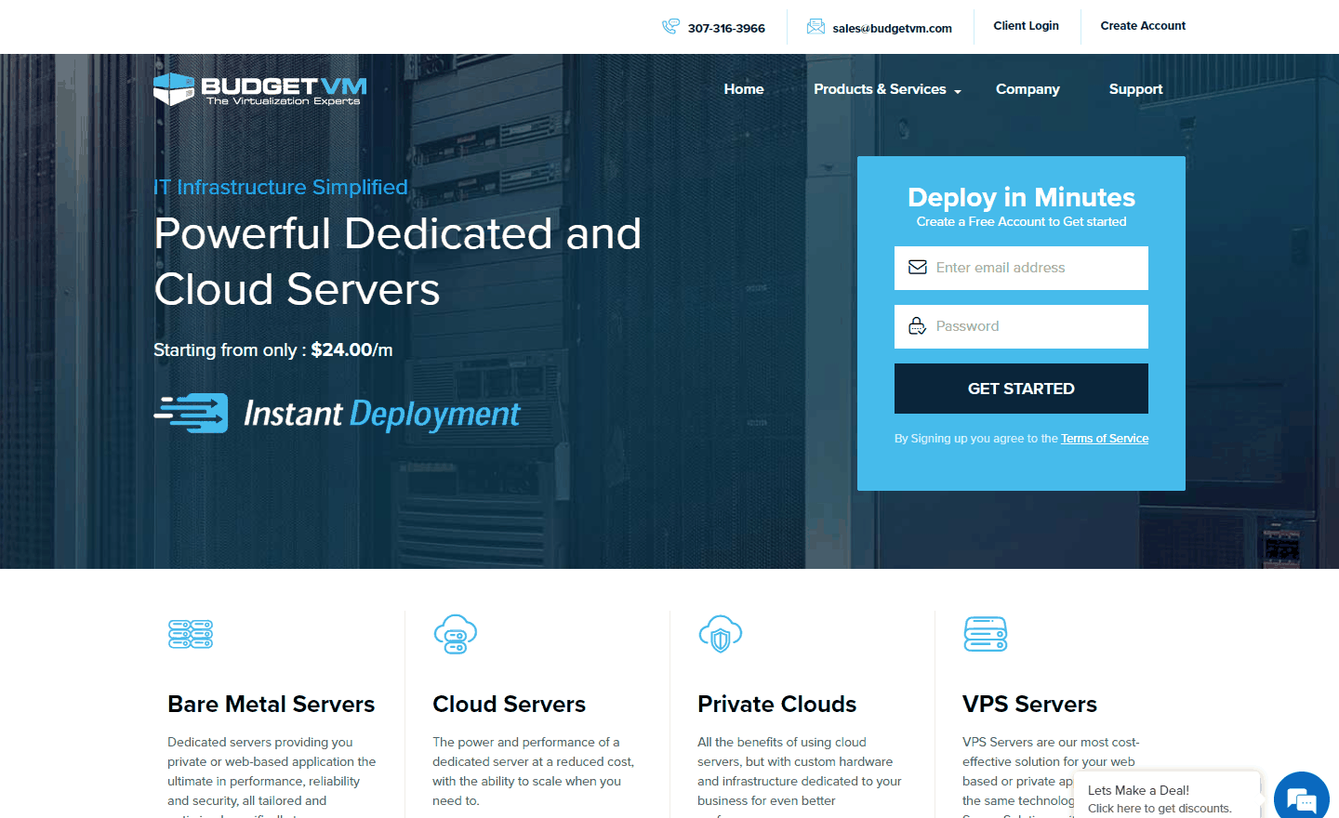1339x818 pixels.
Task: Click the Instant Deployment speed icon
Action: coord(191,414)
